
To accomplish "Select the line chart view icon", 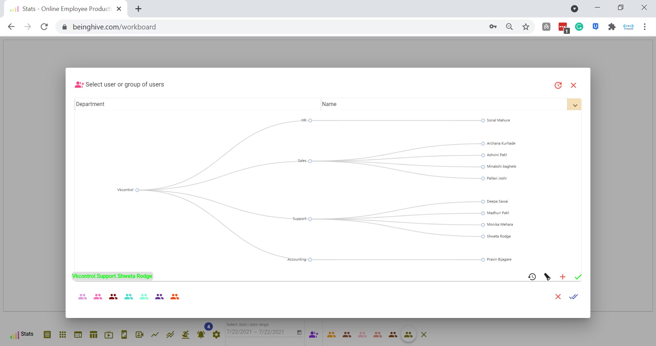I will pos(155,335).
